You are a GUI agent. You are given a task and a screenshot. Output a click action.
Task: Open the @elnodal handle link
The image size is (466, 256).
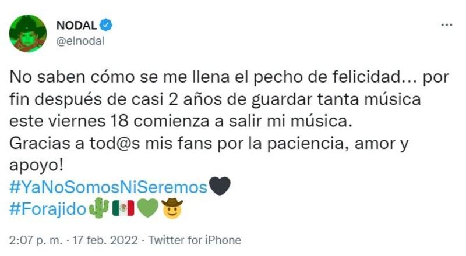[80, 41]
